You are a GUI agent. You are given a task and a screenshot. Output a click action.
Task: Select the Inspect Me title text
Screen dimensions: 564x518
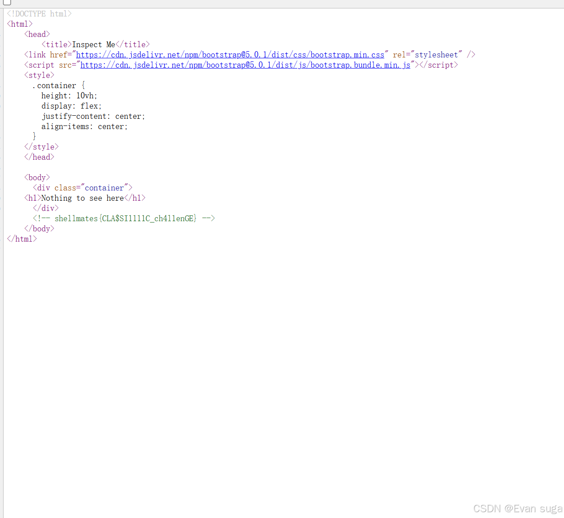pos(93,44)
